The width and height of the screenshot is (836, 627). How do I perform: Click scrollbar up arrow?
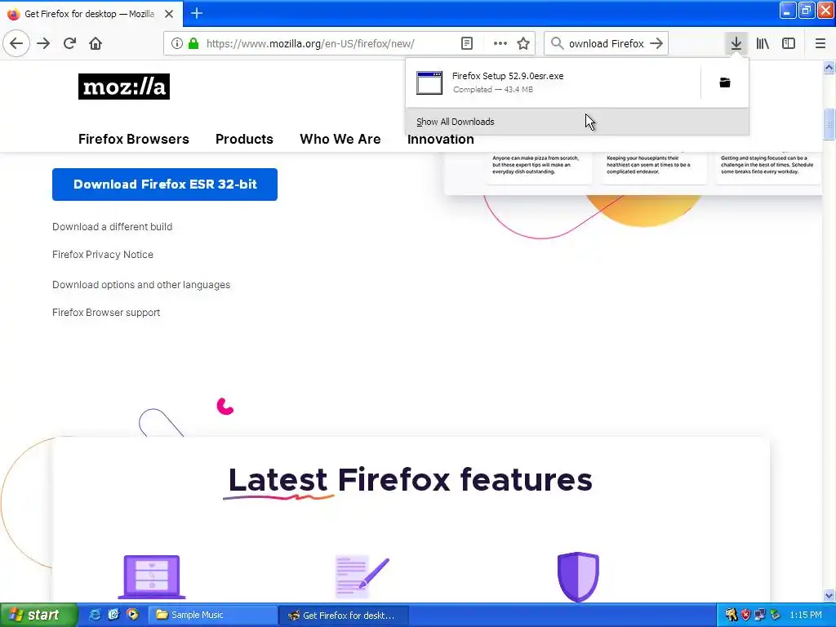(829, 68)
